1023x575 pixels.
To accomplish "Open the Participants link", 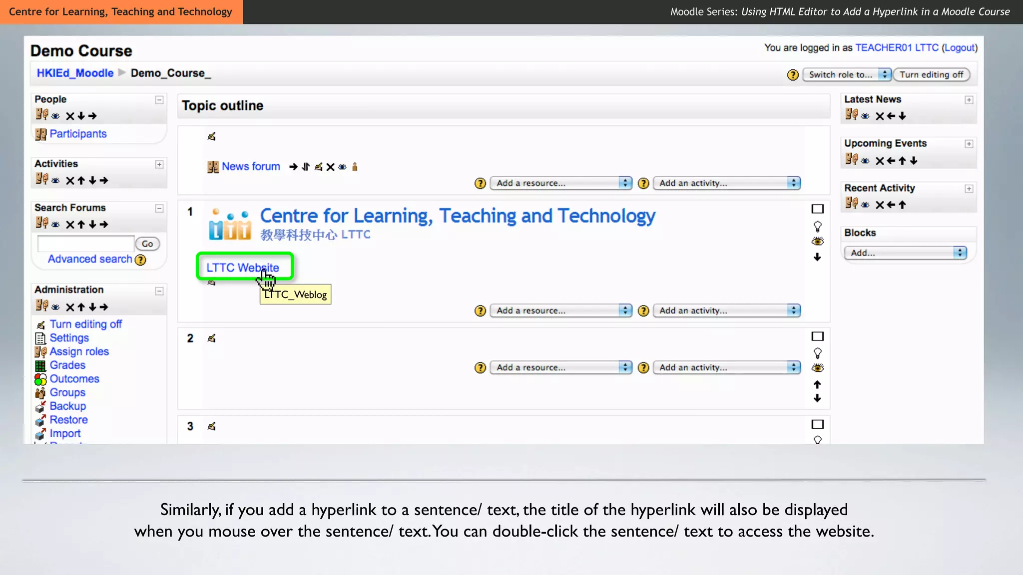I will pyautogui.click(x=78, y=134).
